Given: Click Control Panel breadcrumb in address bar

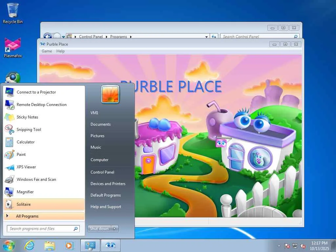Looking at the screenshot, I should tap(91, 37).
